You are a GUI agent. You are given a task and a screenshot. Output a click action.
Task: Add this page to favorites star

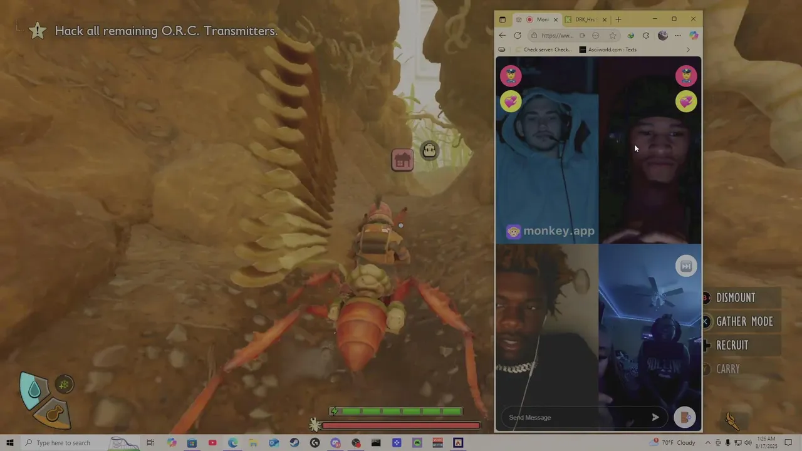tap(613, 36)
